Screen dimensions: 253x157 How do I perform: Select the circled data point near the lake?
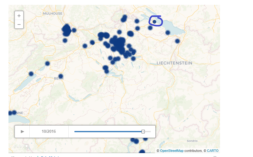[154, 22]
